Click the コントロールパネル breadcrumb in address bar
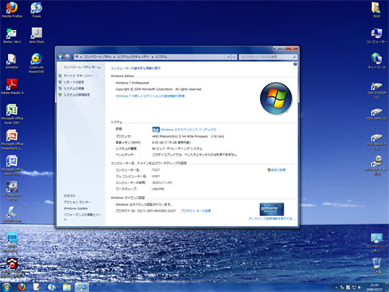389x292 pixels. point(97,57)
